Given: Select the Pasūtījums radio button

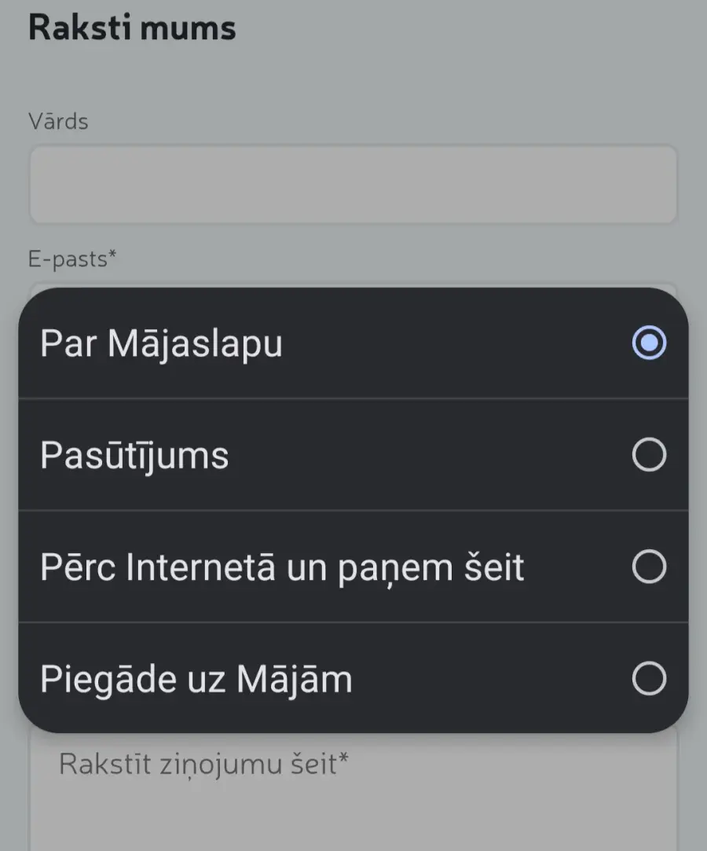Looking at the screenshot, I should coord(649,455).
